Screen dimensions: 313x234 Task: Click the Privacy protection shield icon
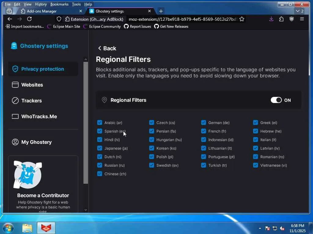[x=15, y=69]
